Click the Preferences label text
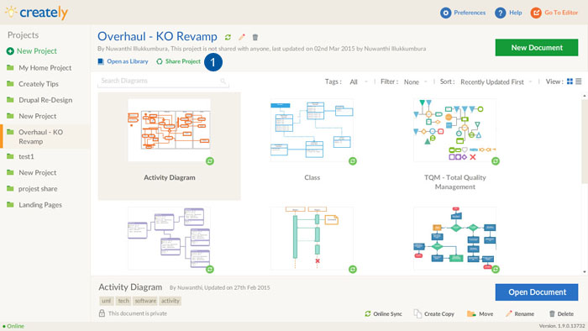 (470, 13)
